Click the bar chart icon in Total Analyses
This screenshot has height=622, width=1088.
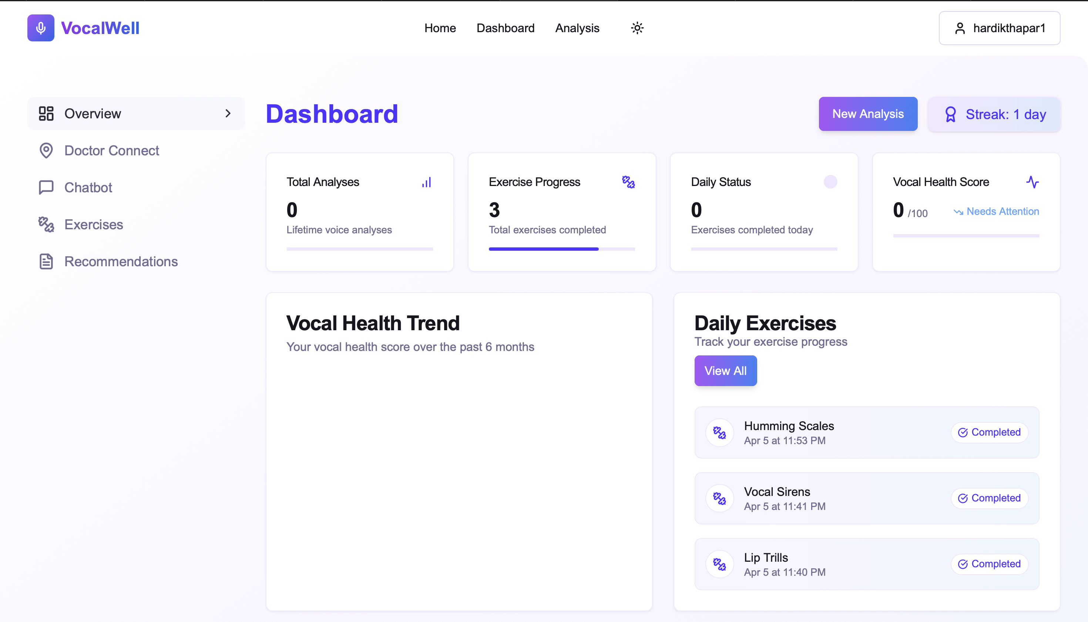(426, 182)
